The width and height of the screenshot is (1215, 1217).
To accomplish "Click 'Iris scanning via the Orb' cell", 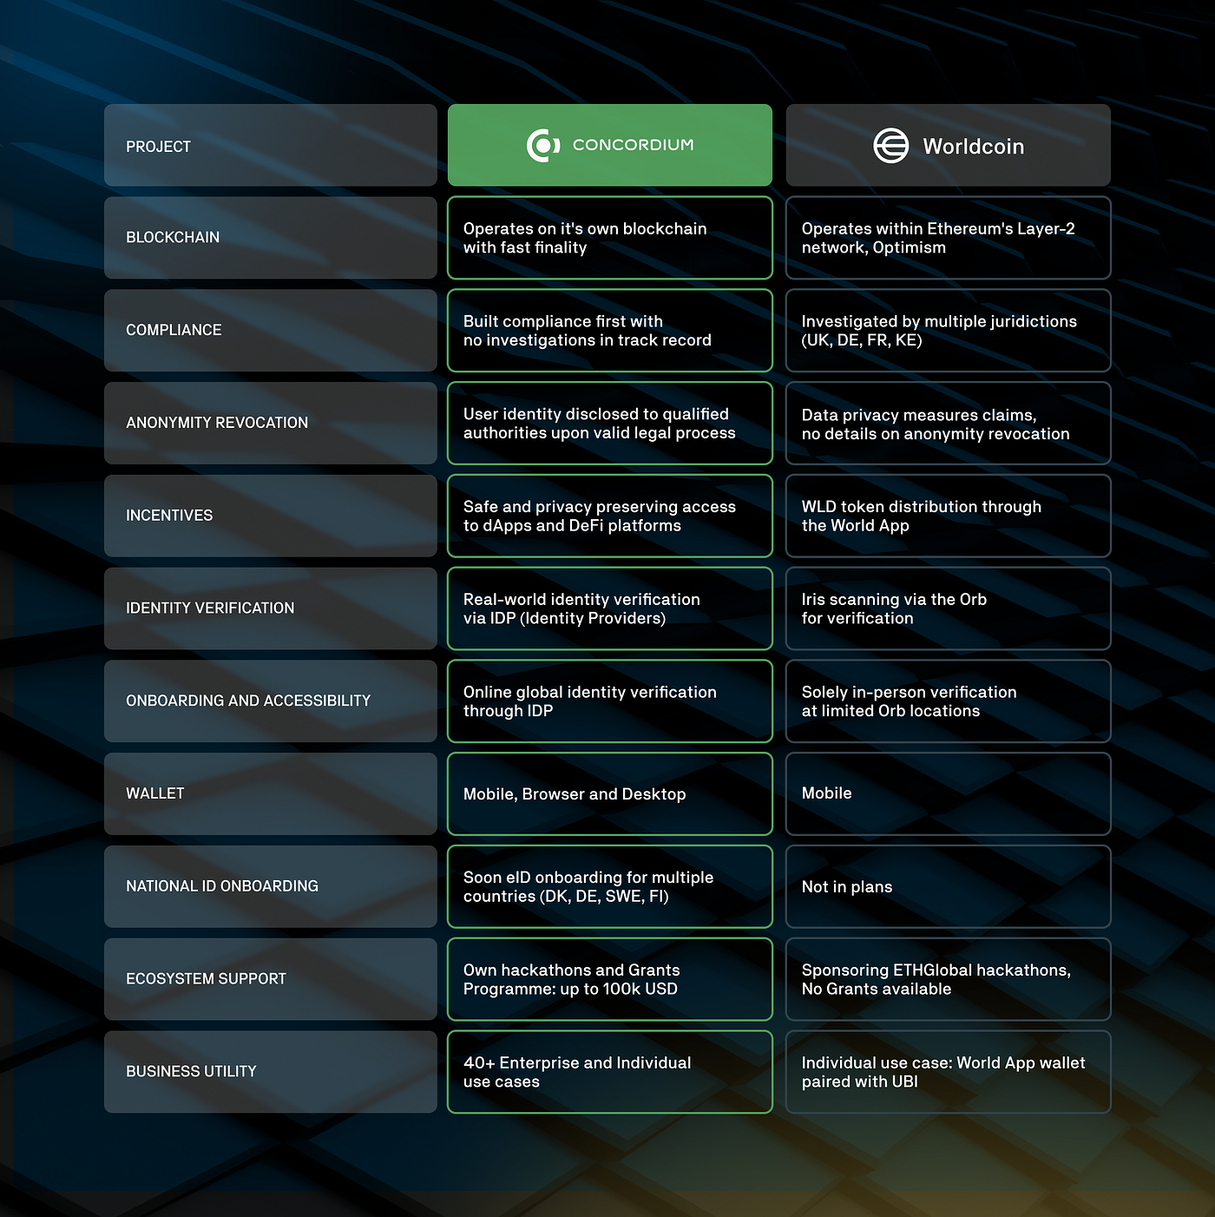I will pos(948,608).
